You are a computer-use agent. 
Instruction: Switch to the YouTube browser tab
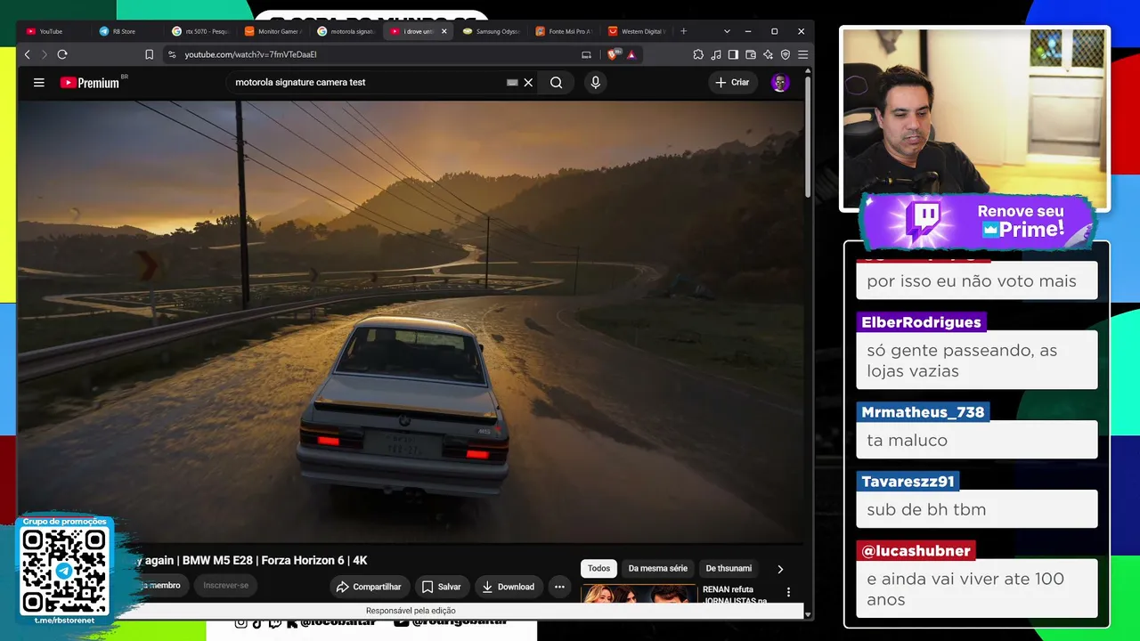[53, 31]
